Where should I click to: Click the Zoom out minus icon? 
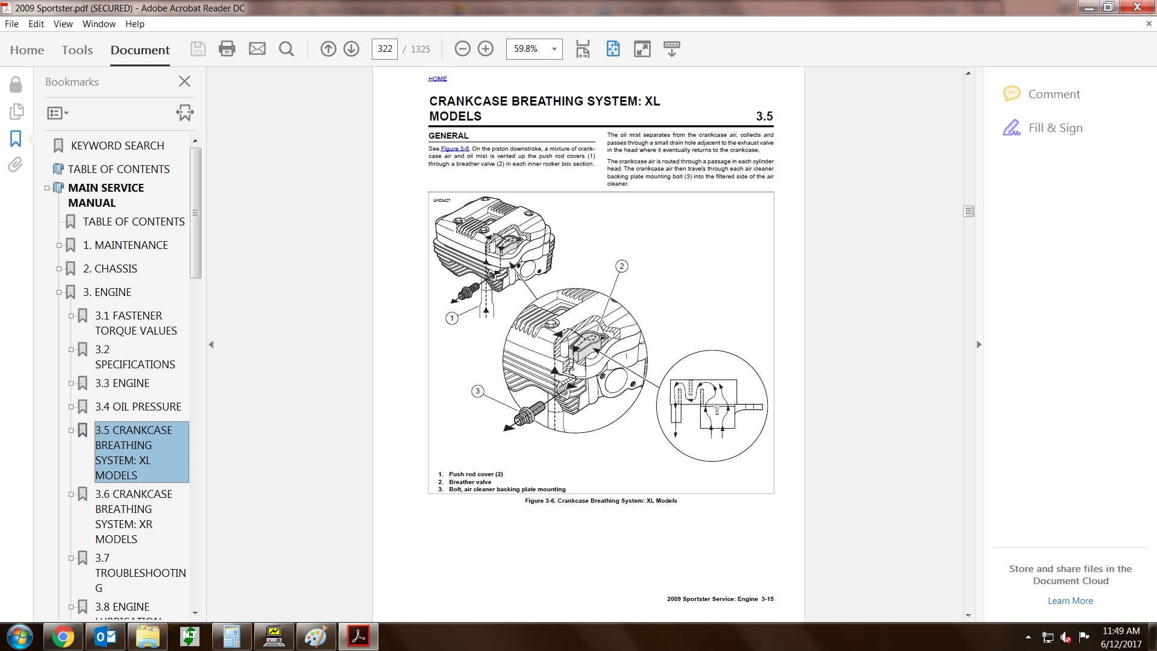(462, 49)
